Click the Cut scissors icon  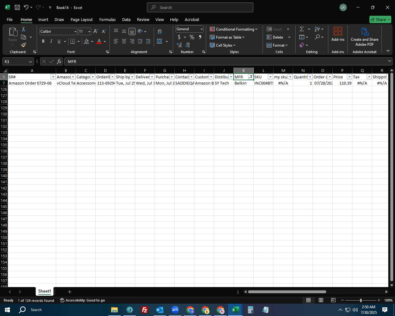click(23, 29)
